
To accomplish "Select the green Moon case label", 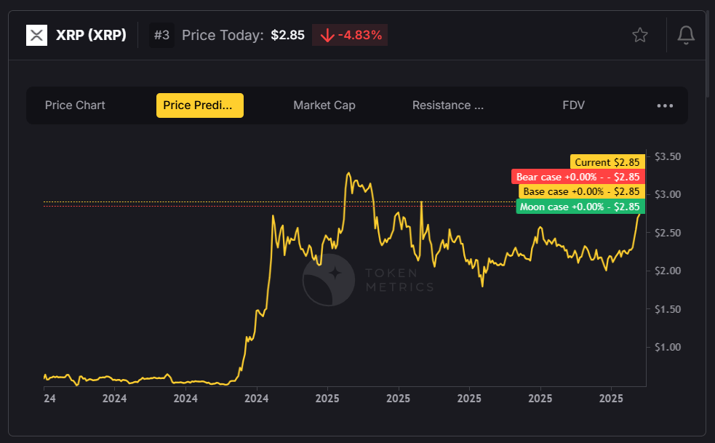I will click(x=580, y=207).
